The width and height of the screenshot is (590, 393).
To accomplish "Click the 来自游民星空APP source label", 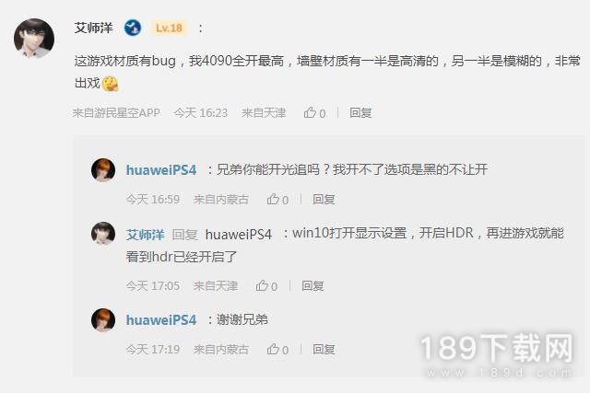I will [x=116, y=112].
